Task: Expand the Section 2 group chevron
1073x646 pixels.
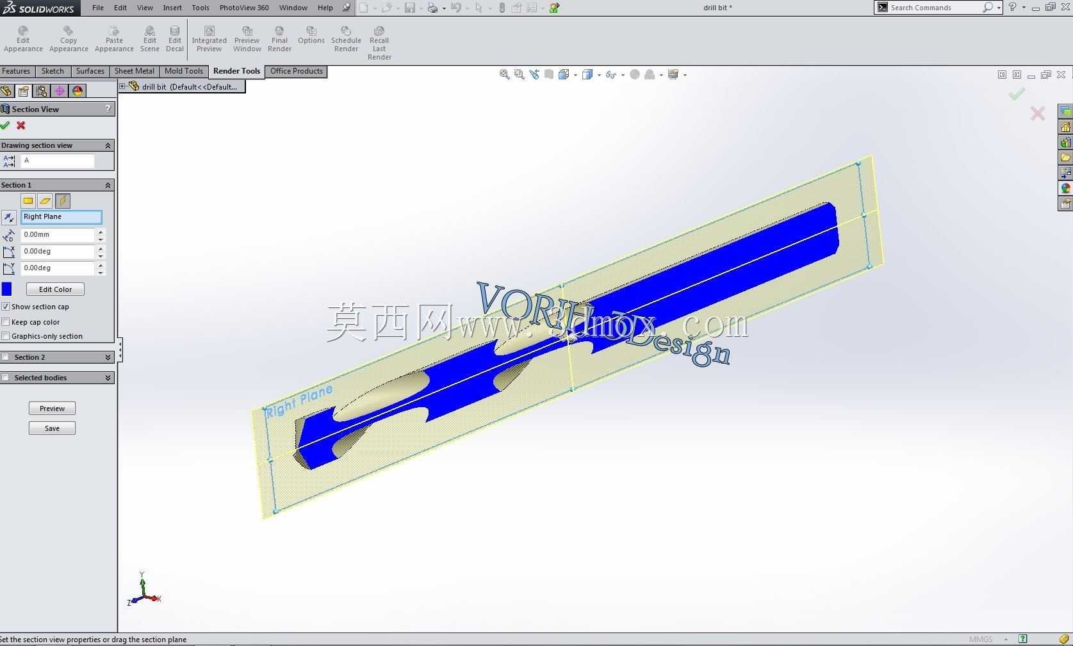Action: point(108,357)
